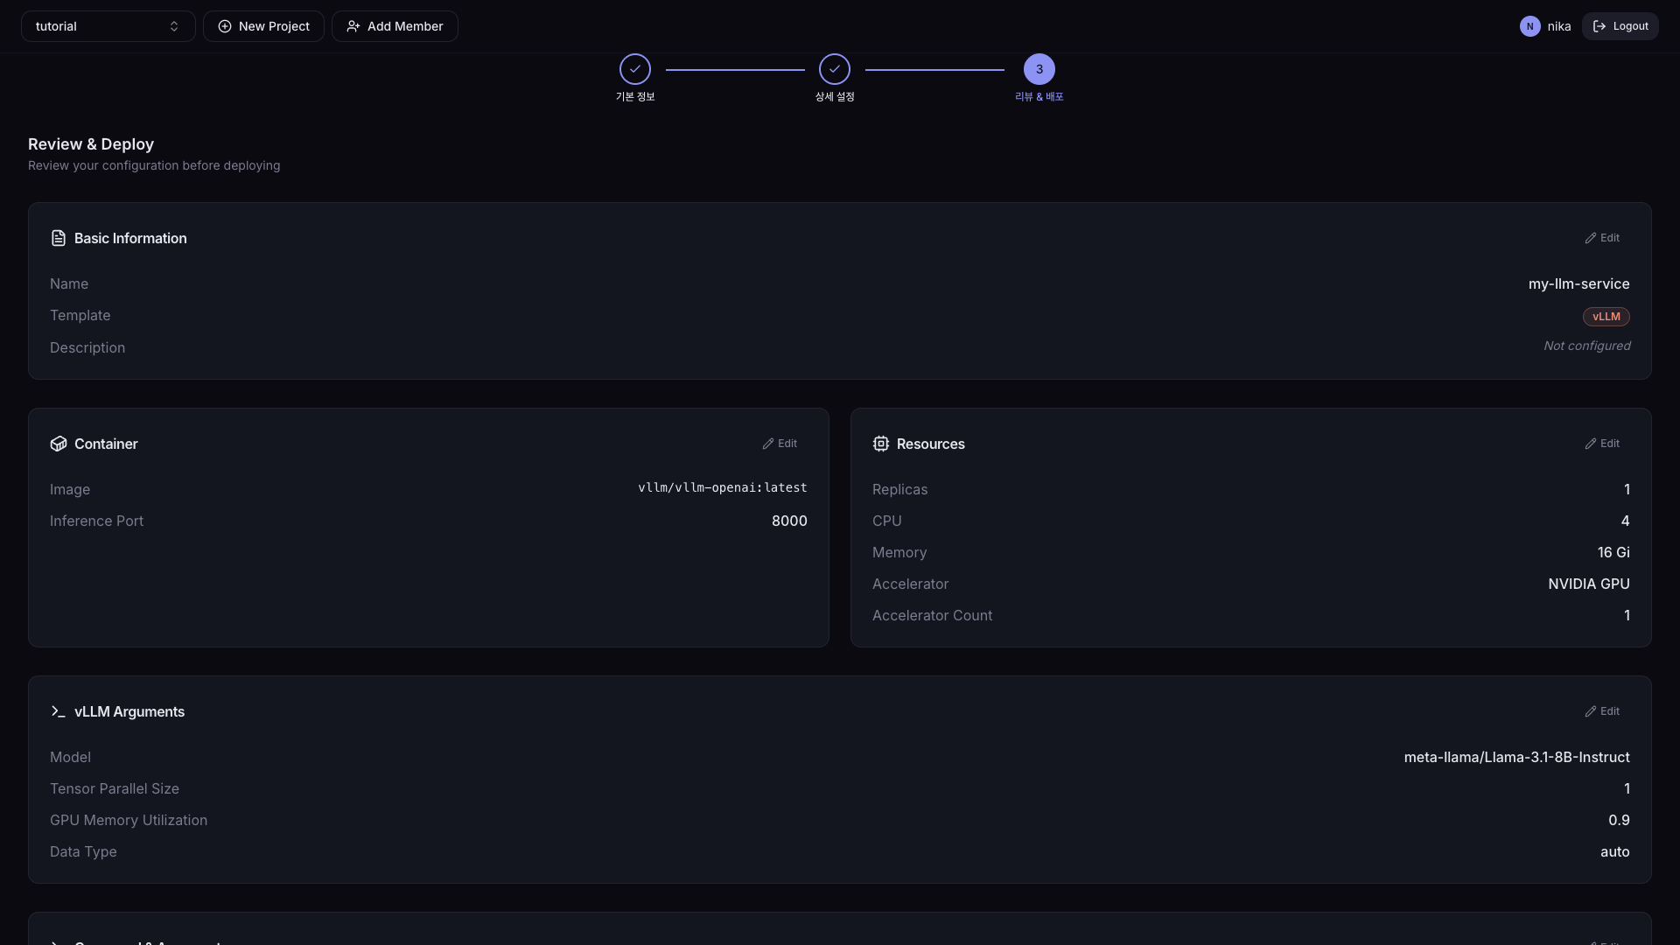Image resolution: width=1680 pixels, height=945 pixels.
Task: Click the Review & Deploy heading
Action: click(91, 144)
